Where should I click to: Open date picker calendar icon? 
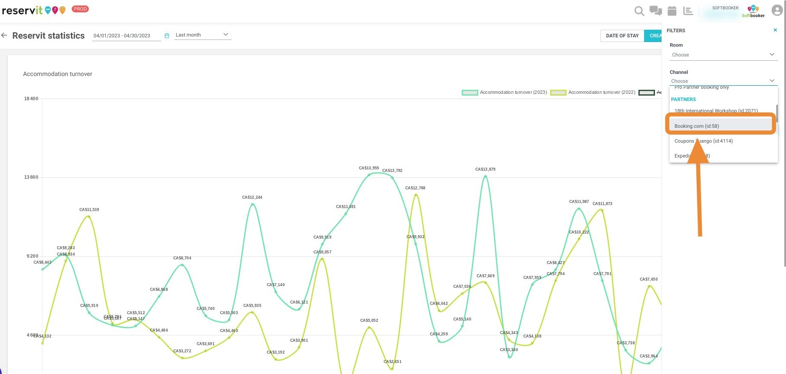click(x=167, y=36)
